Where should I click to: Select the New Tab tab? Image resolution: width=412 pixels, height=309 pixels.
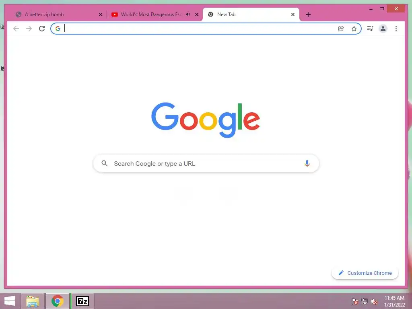pyautogui.click(x=251, y=14)
